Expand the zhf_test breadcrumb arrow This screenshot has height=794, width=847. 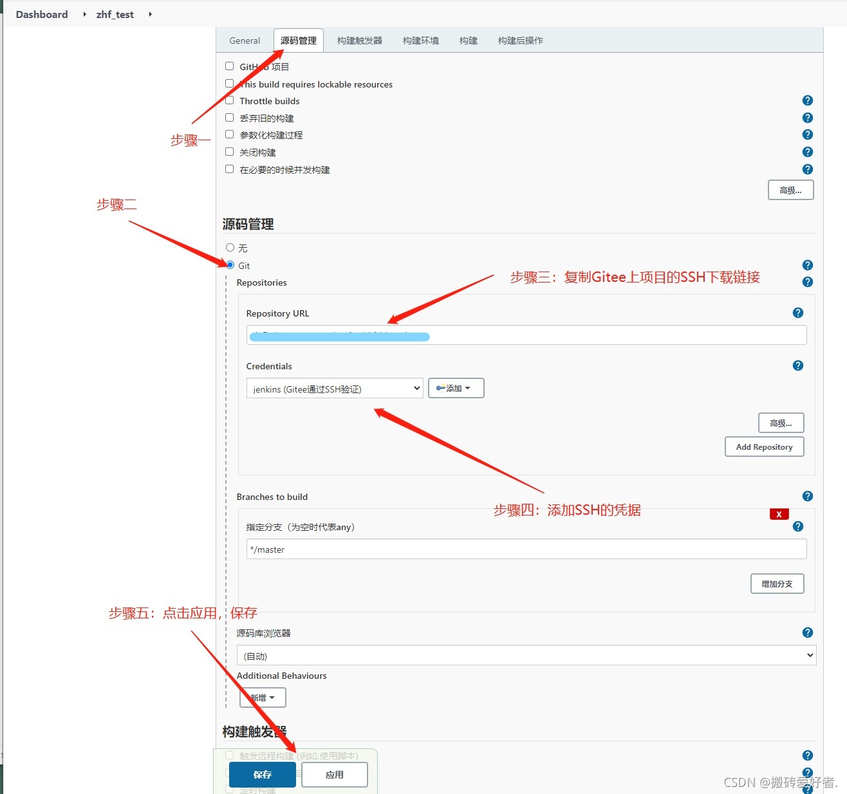[150, 14]
